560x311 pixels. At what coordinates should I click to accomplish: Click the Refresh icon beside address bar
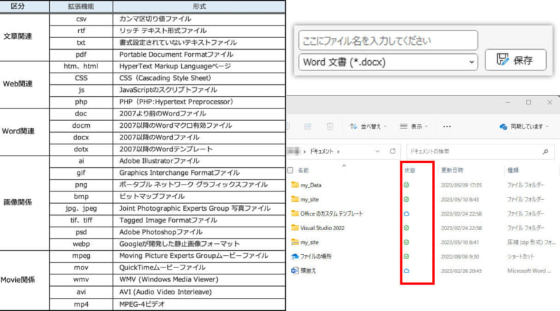[393, 151]
